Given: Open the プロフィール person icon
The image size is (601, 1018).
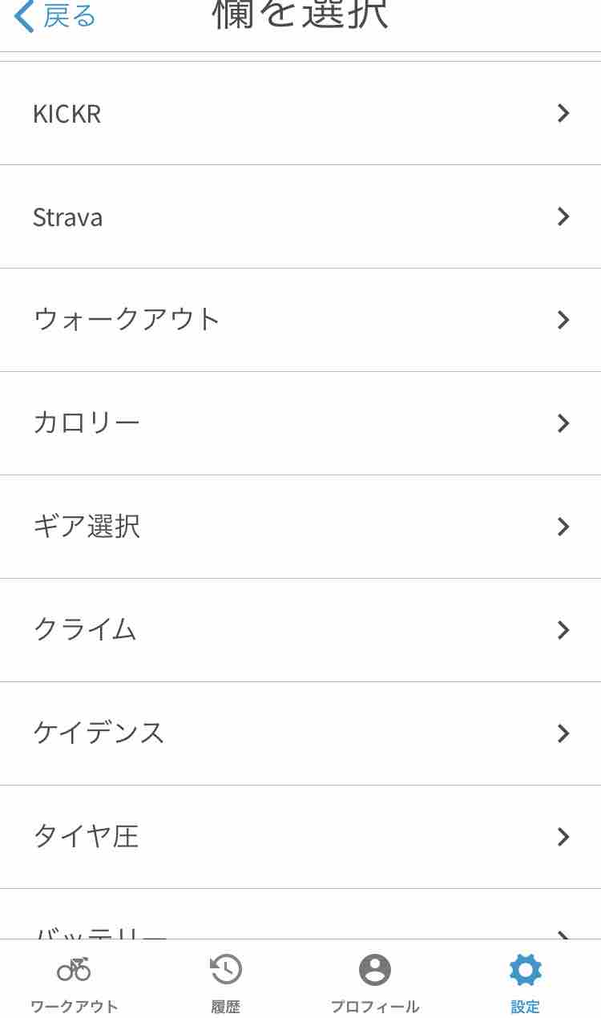Looking at the screenshot, I should tap(375, 970).
